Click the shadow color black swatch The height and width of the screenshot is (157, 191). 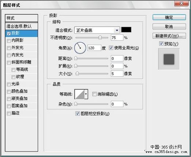(126, 30)
